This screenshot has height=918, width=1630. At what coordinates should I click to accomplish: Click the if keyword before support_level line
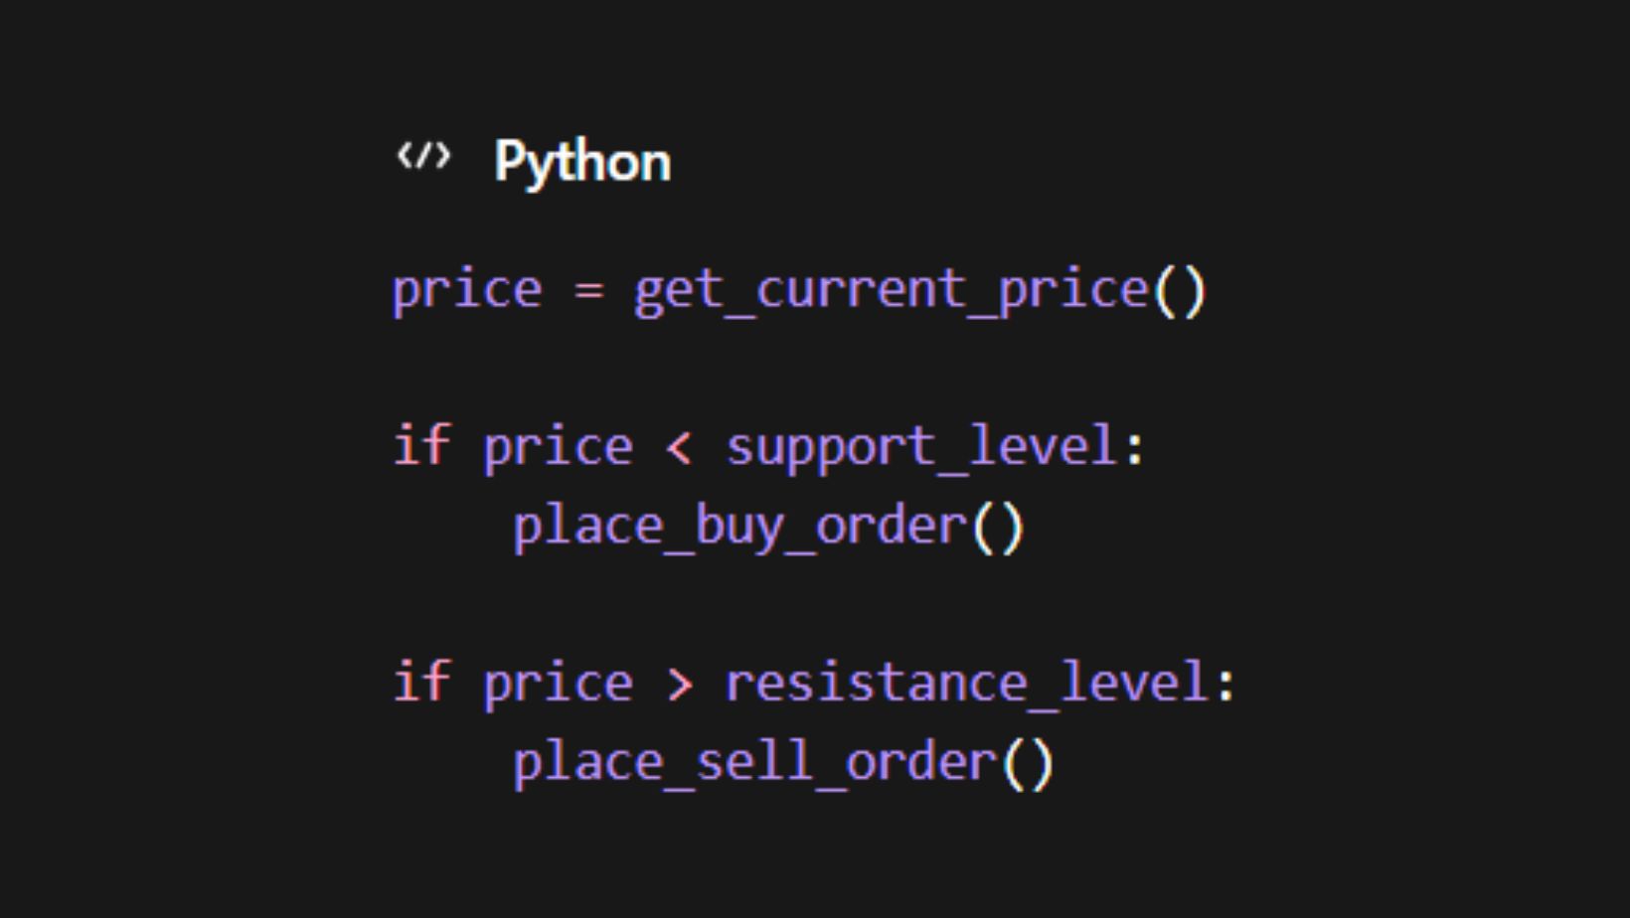tap(421, 446)
